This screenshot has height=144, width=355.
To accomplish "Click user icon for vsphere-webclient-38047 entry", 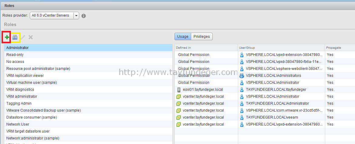I will [242, 69].
